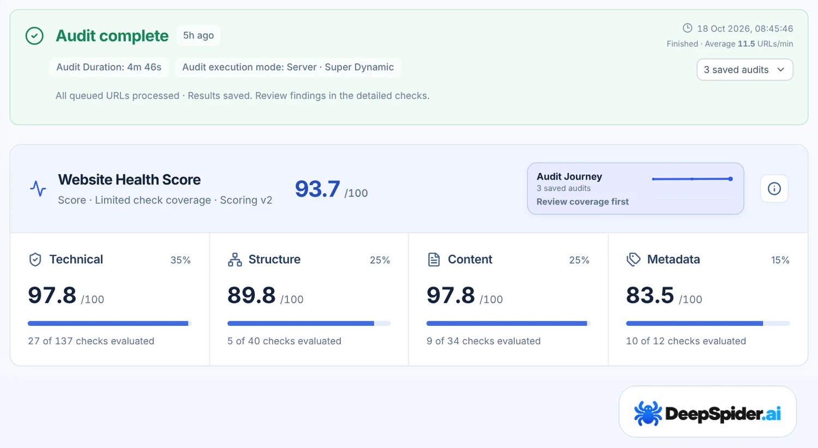Click the "Average 11.5 URLs/min" text
The image size is (818, 448).
[x=749, y=44]
